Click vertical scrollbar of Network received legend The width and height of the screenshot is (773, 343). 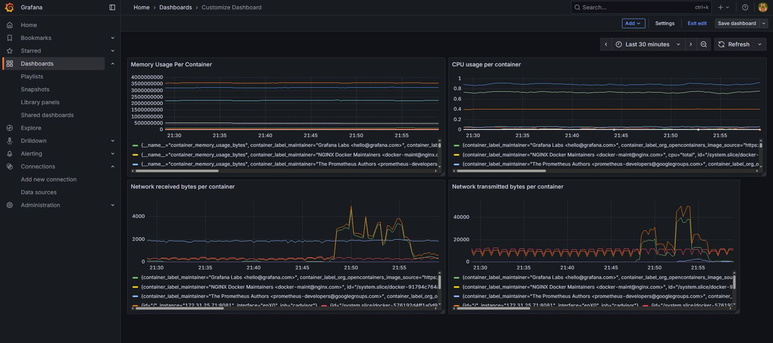[440, 282]
